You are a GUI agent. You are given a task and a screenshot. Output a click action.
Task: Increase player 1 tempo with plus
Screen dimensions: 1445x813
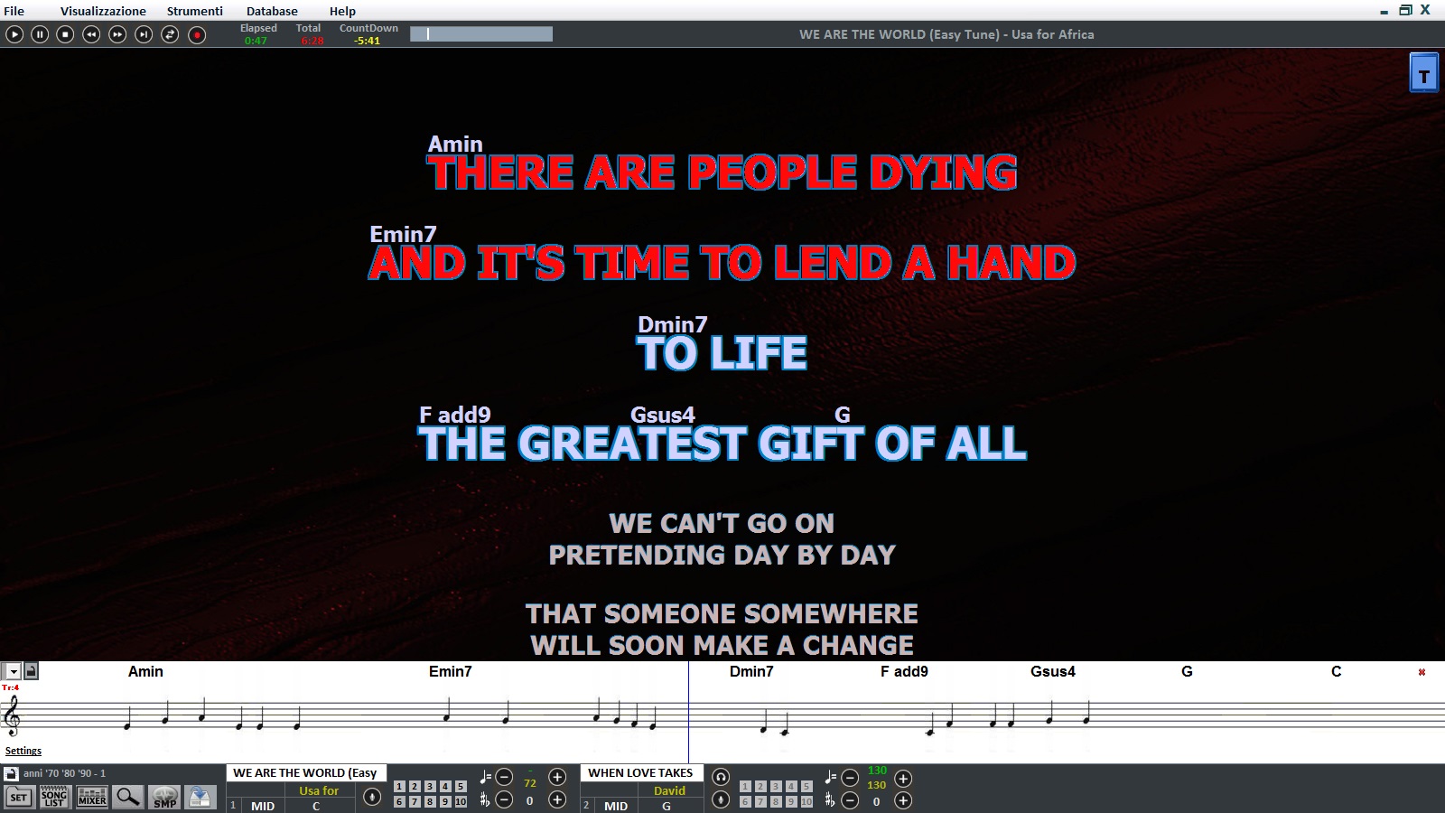point(557,777)
